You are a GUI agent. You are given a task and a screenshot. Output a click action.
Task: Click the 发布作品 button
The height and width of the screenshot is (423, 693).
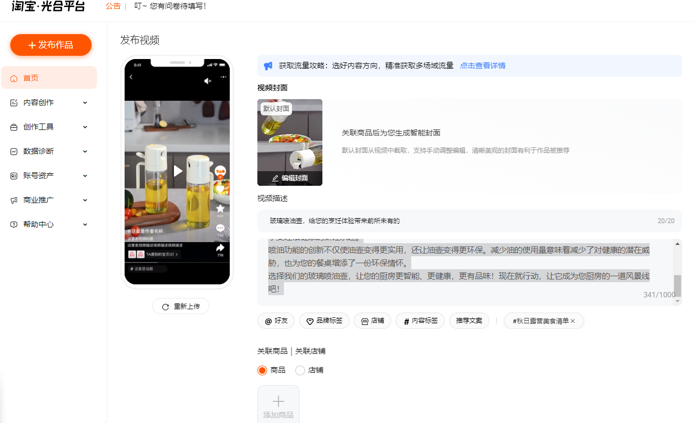pyautogui.click(x=51, y=45)
